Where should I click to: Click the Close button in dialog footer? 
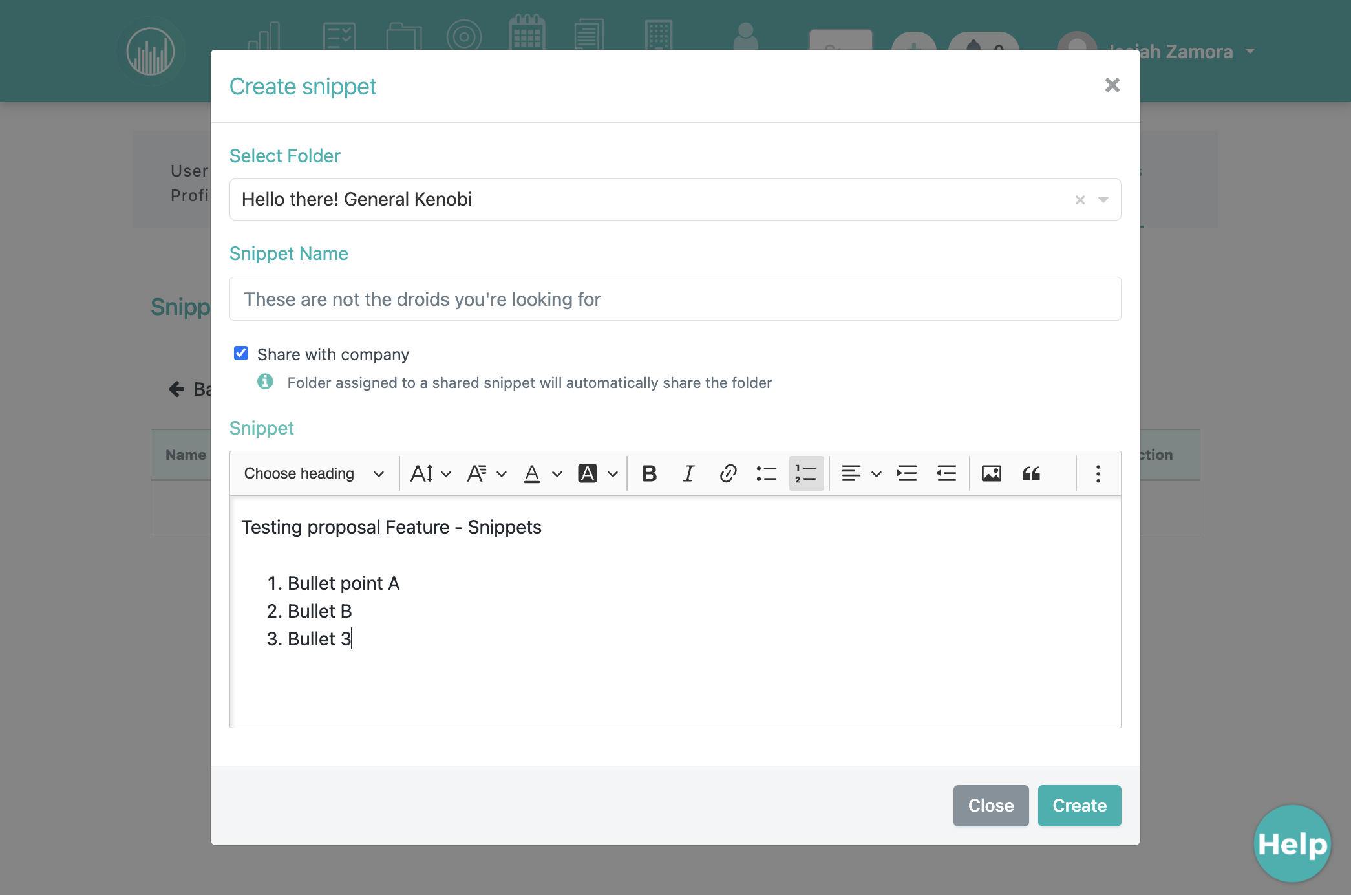pyautogui.click(x=990, y=805)
